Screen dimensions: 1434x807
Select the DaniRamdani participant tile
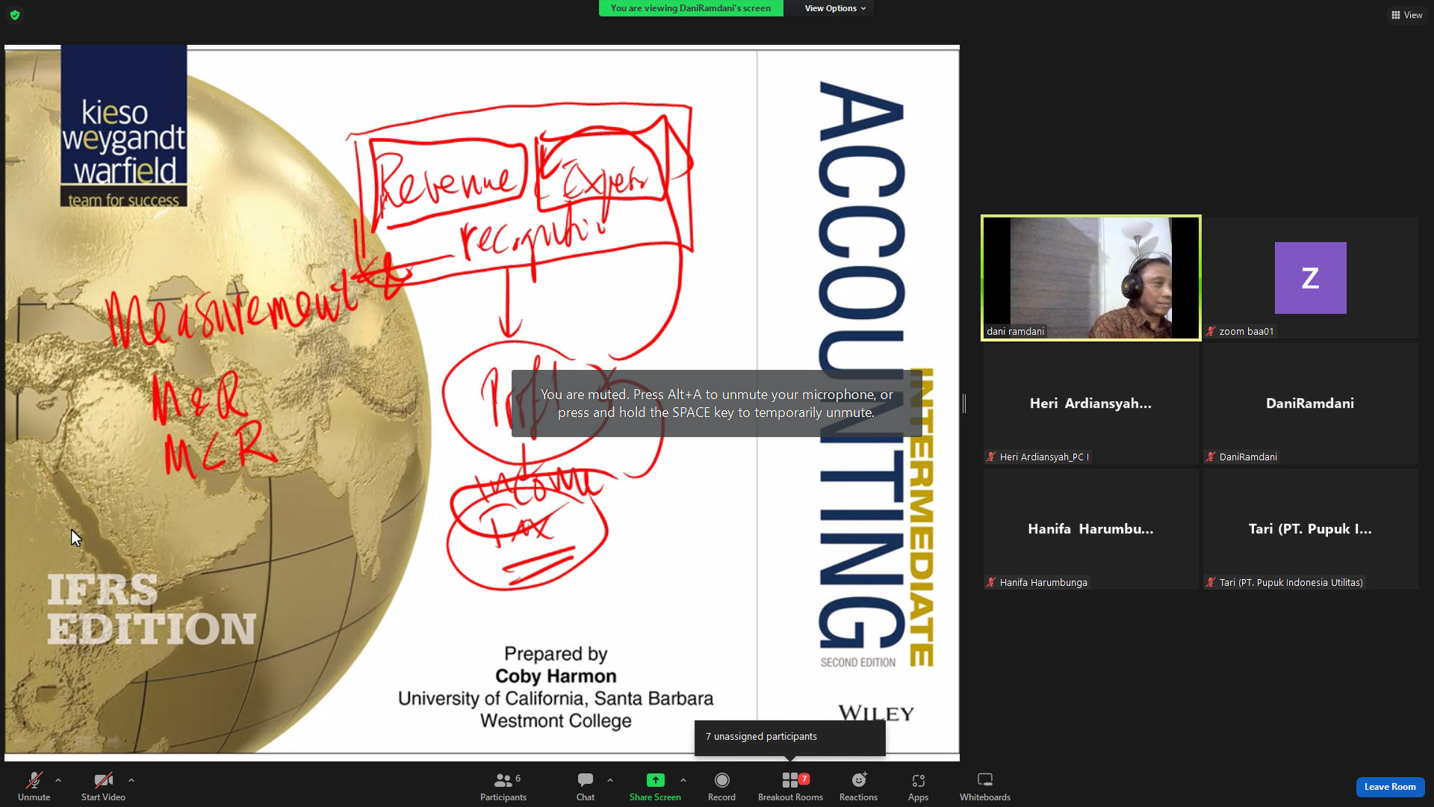pyautogui.click(x=1310, y=403)
